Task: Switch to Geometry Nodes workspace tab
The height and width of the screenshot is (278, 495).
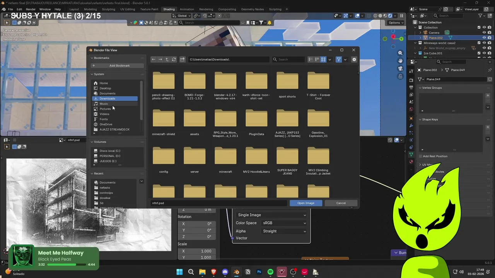Action: coord(253,9)
